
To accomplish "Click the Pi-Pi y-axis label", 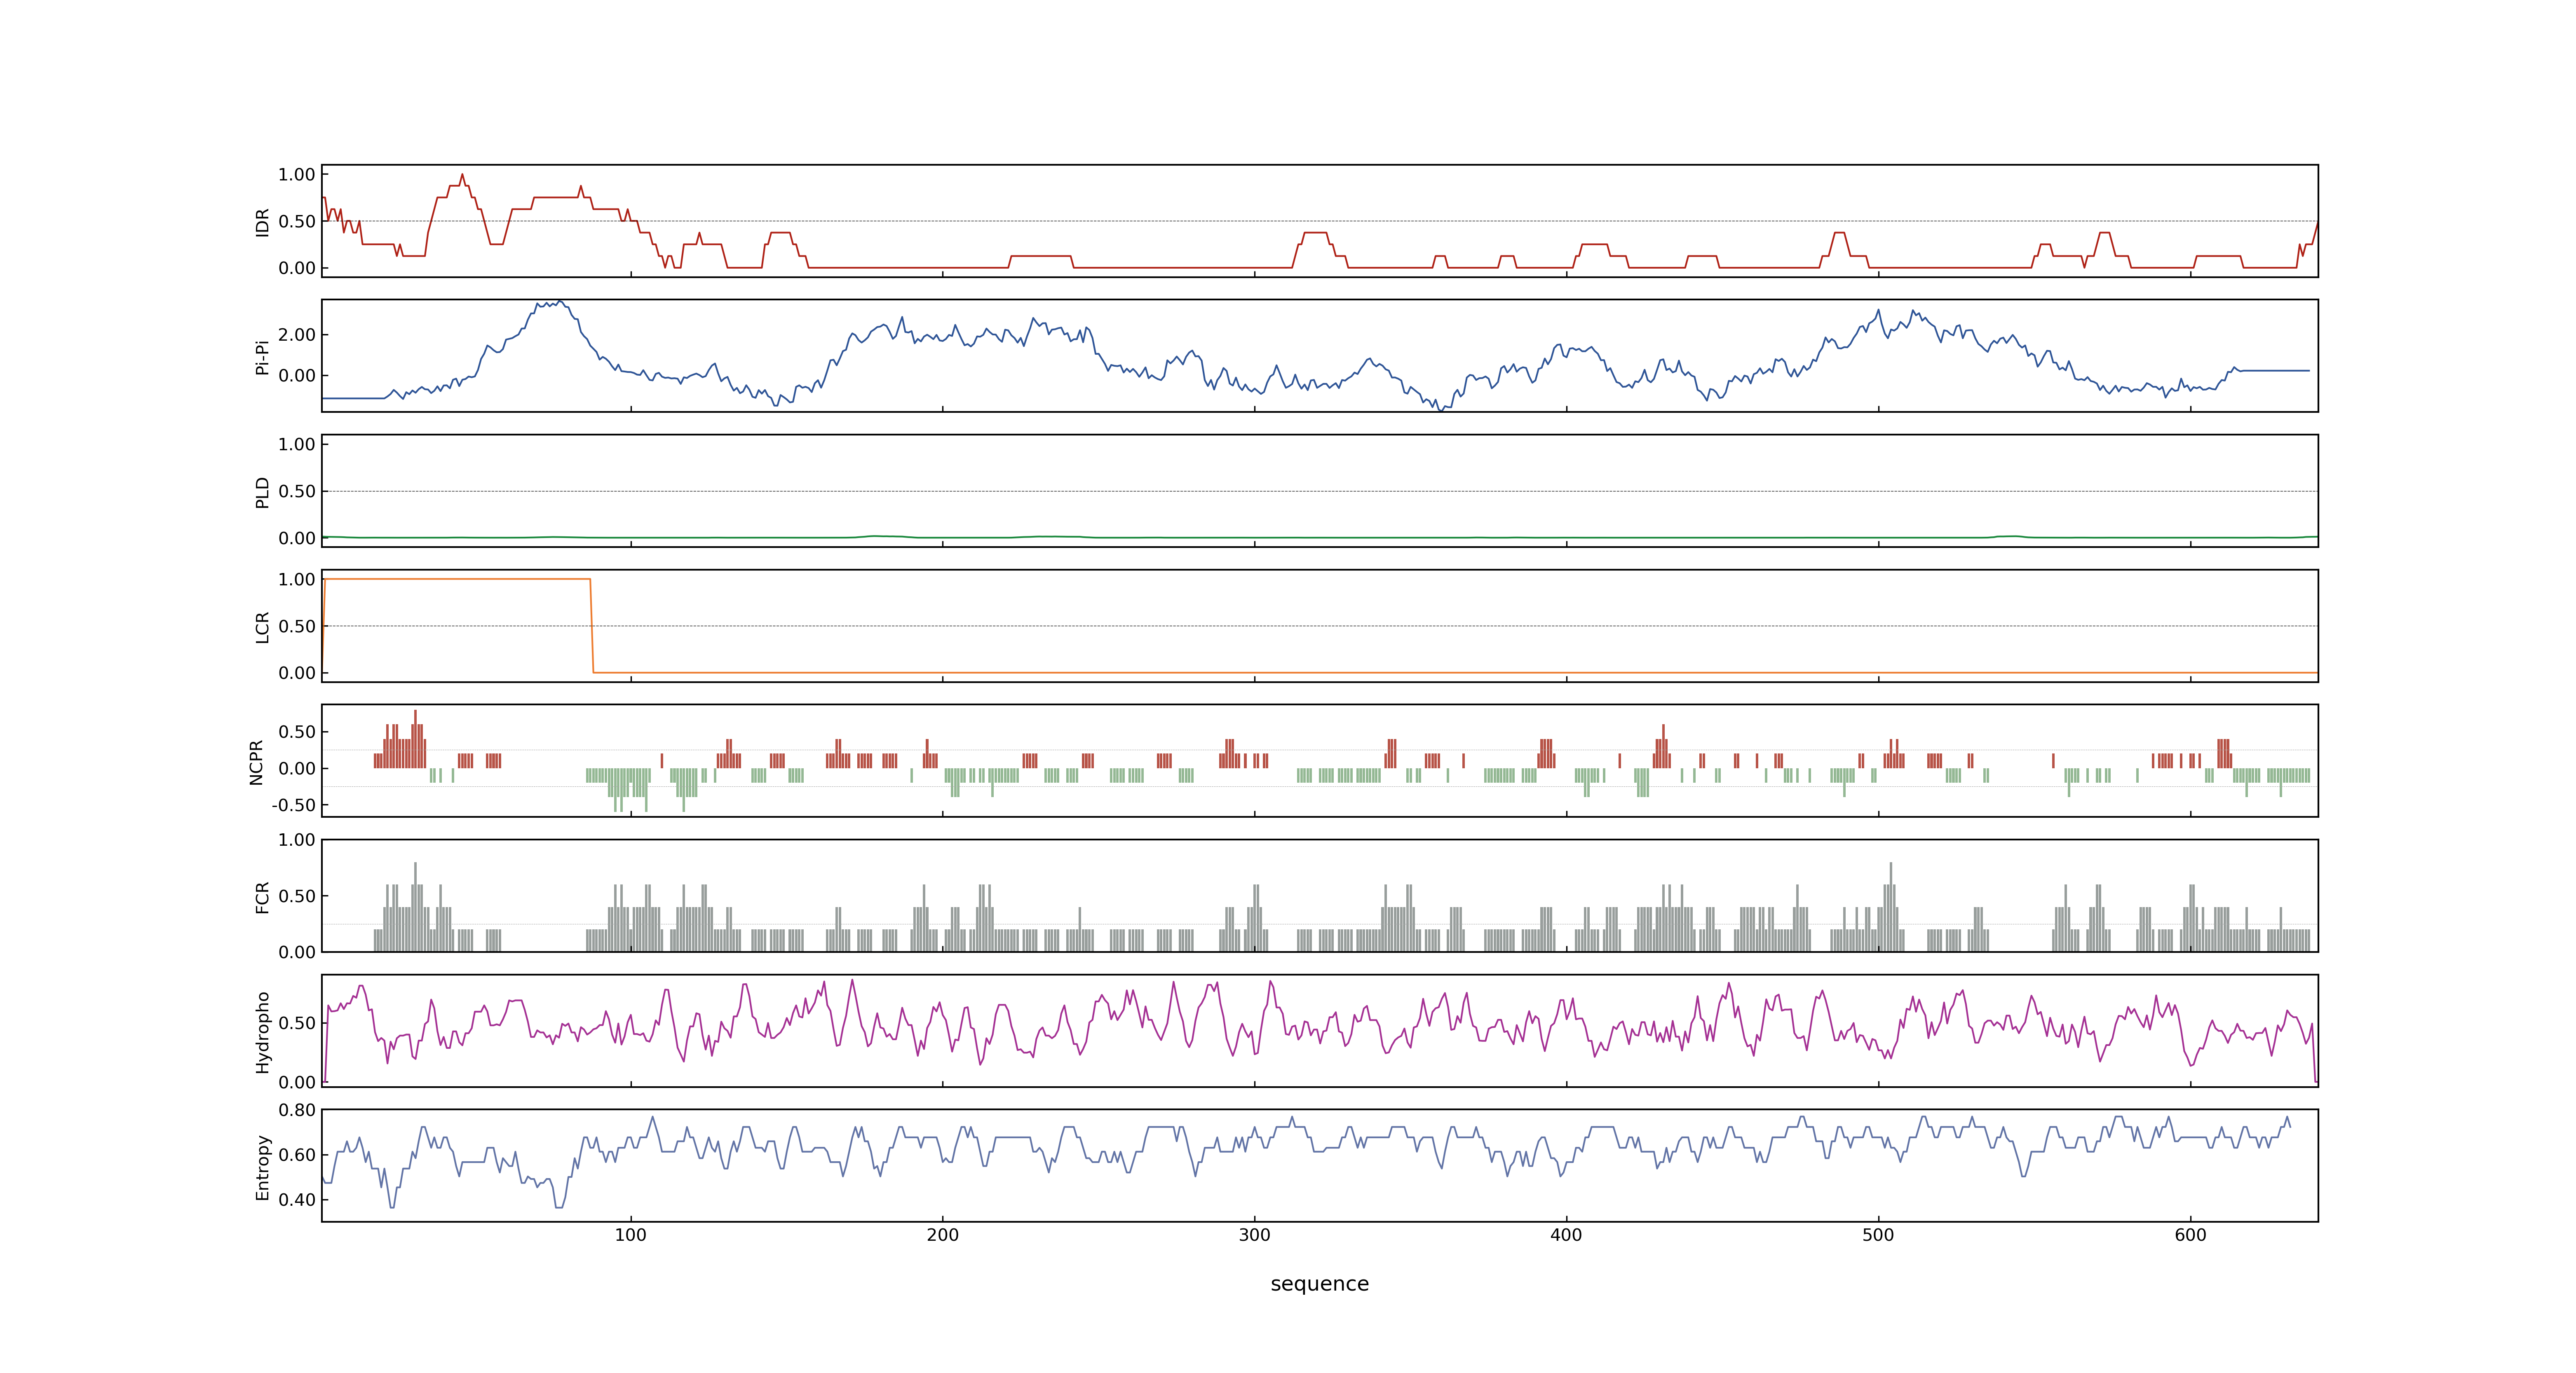I will click(x=263, y=357).
